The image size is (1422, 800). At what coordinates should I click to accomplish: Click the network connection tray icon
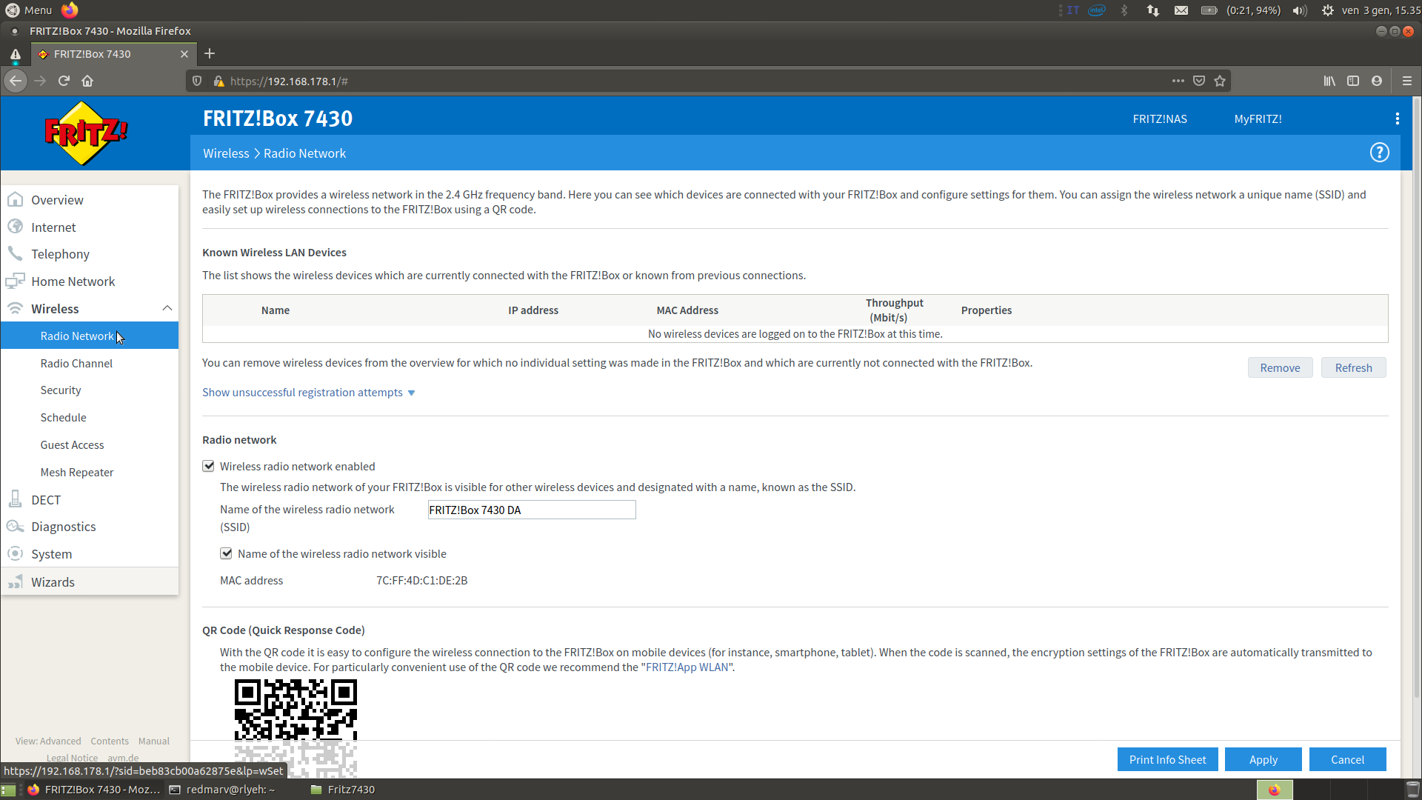[x=1152, y=10]
